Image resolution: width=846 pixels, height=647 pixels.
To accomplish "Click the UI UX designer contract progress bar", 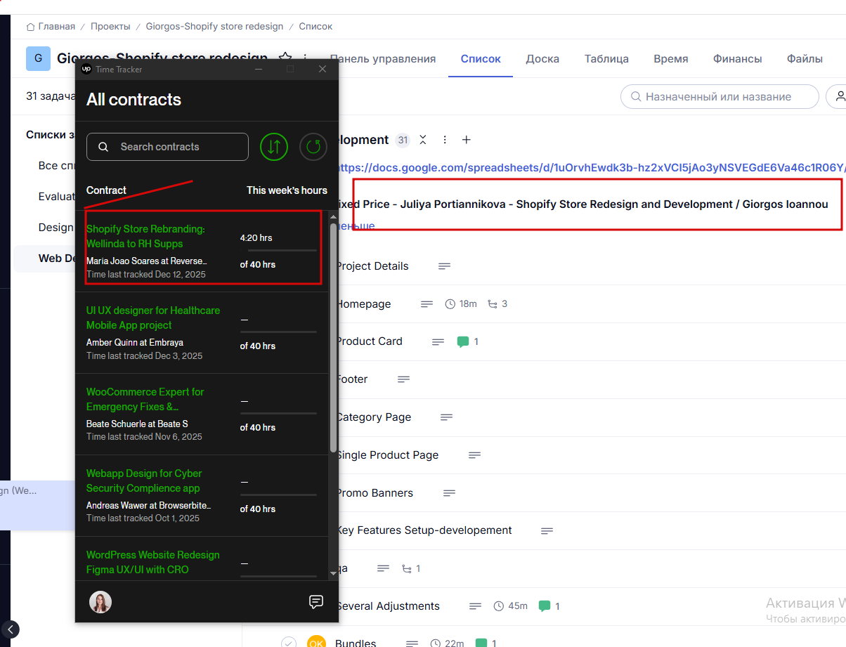I will [x=278, y=332].
